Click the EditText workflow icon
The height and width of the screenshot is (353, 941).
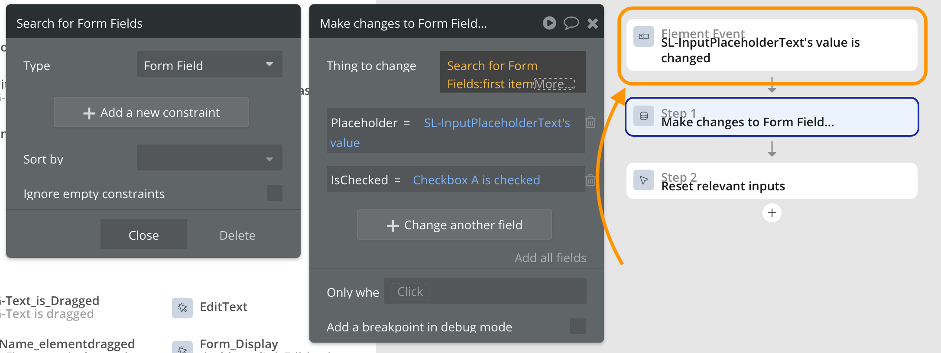click(x=182, y=308)
